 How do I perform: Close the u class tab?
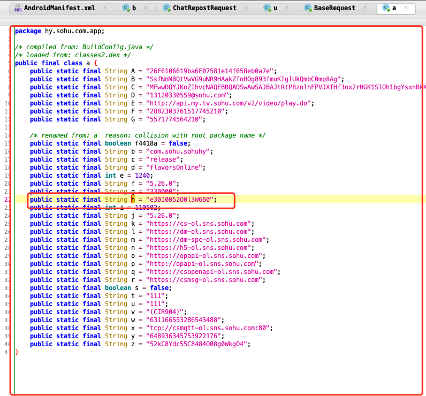(287, 8)
